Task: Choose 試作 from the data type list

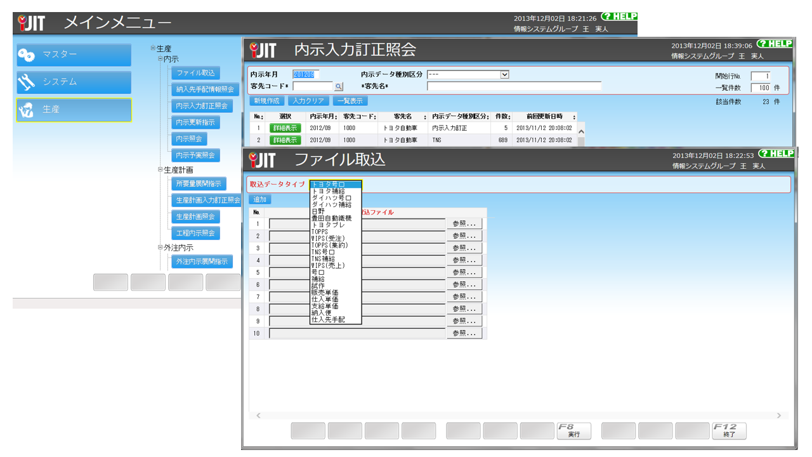Action: [336, 286]
